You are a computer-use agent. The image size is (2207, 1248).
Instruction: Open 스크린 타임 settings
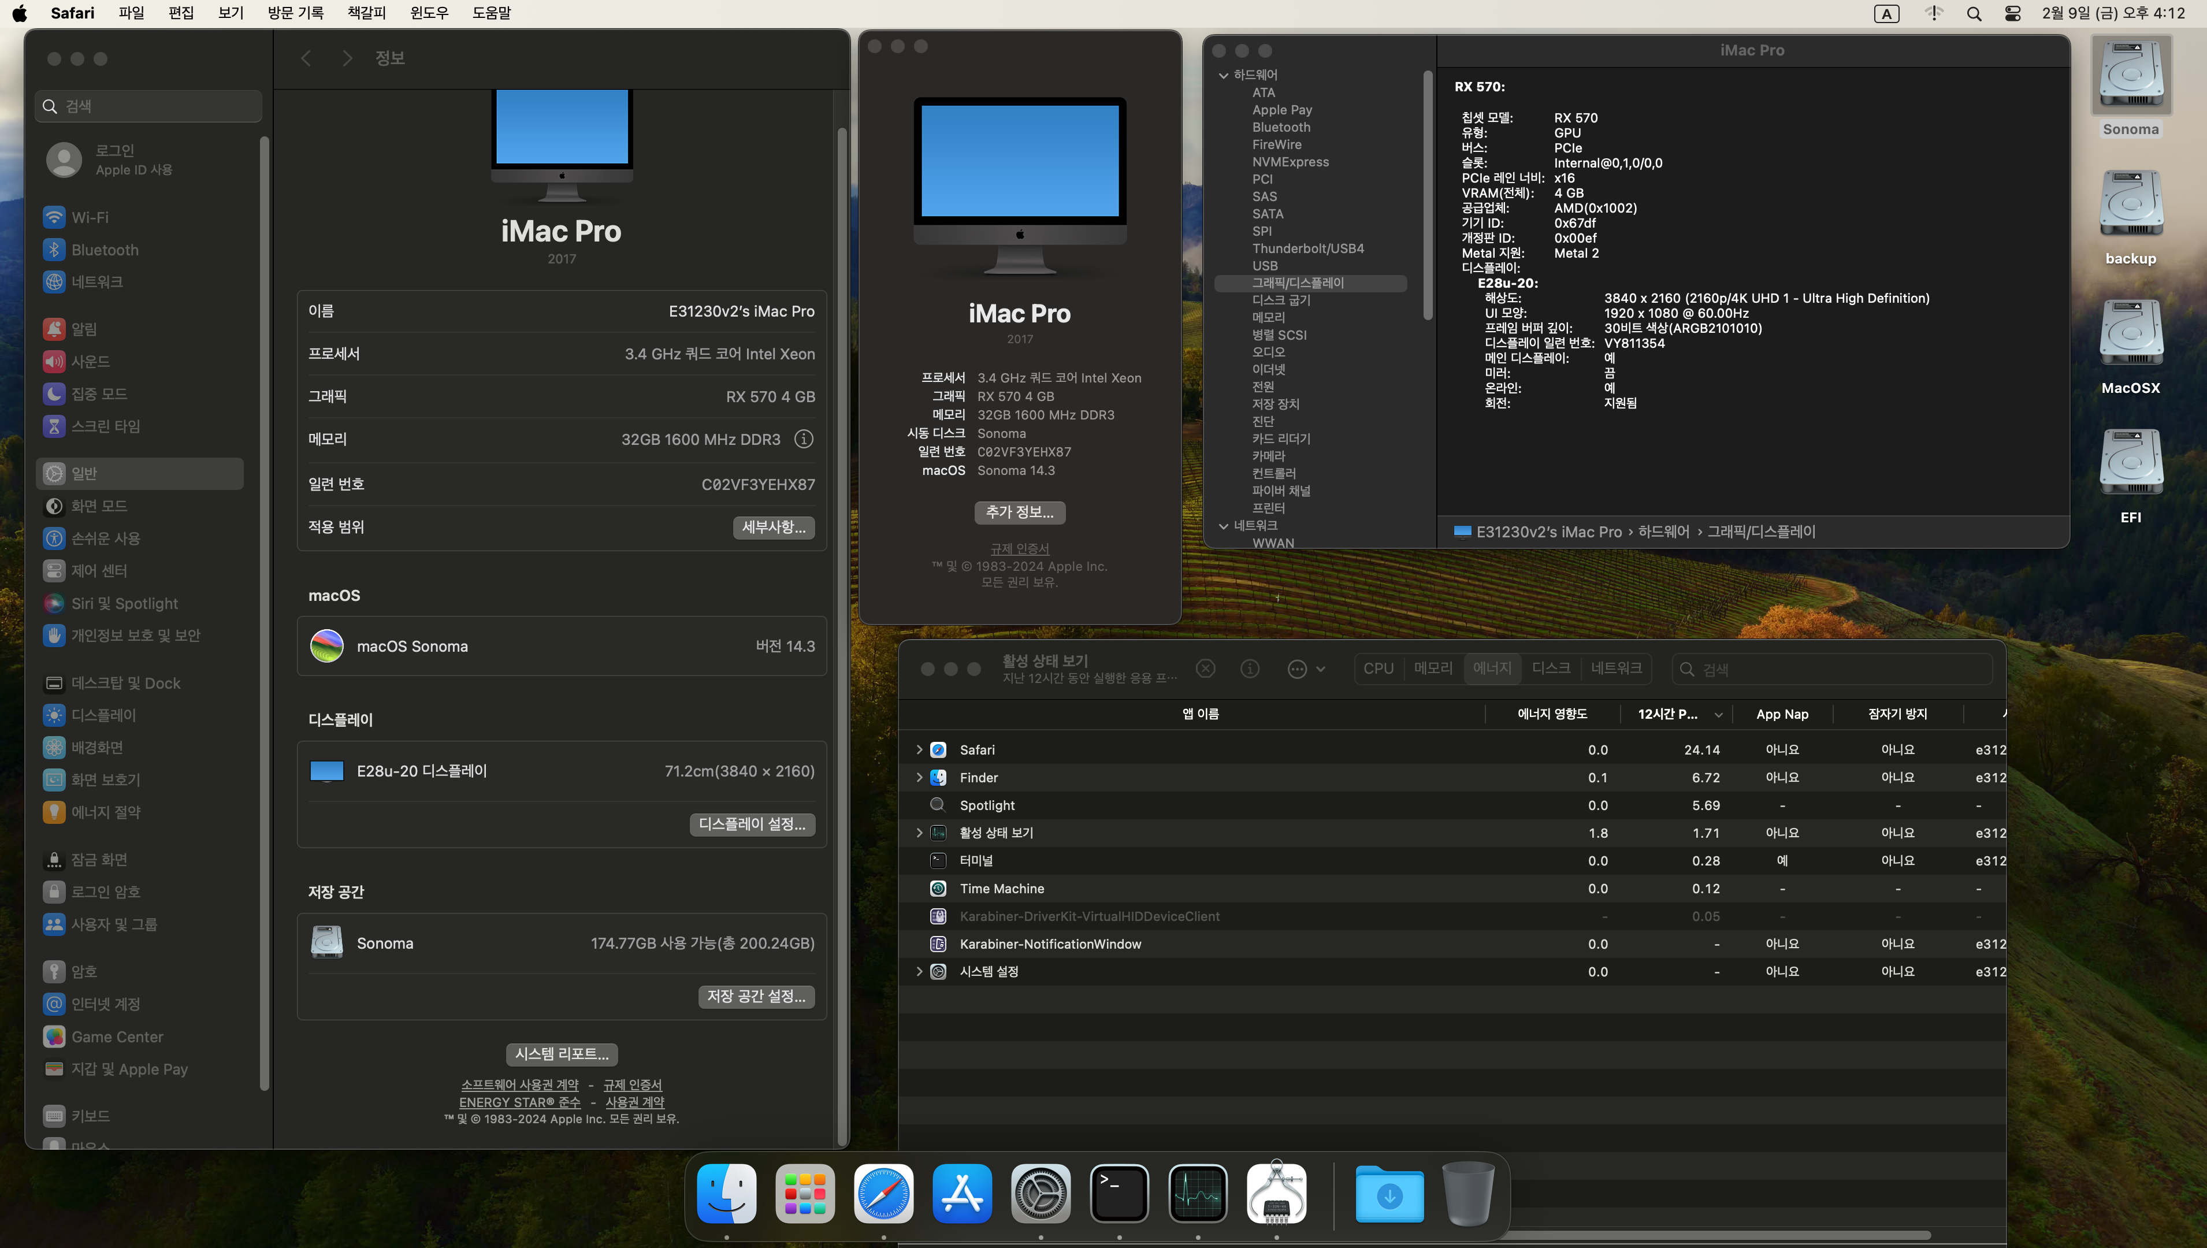(x=142, y=426)
